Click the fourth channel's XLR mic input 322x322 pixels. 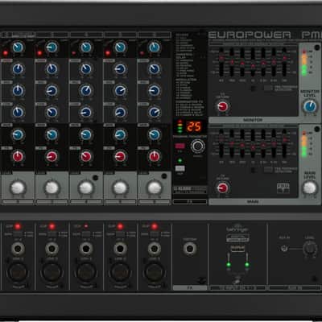click(x=120, y=272)
